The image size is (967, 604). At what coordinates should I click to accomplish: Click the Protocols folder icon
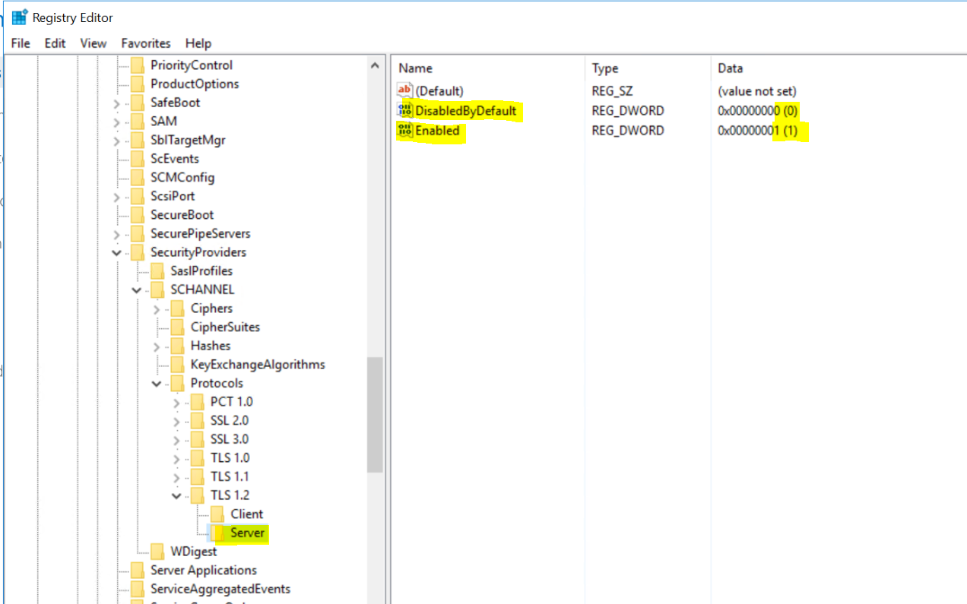pos(177,383)
